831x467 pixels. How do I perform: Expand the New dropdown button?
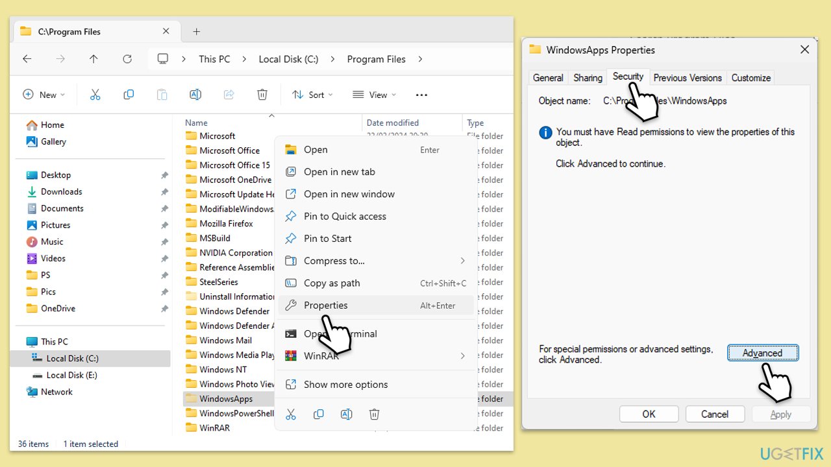pos(44,95)
